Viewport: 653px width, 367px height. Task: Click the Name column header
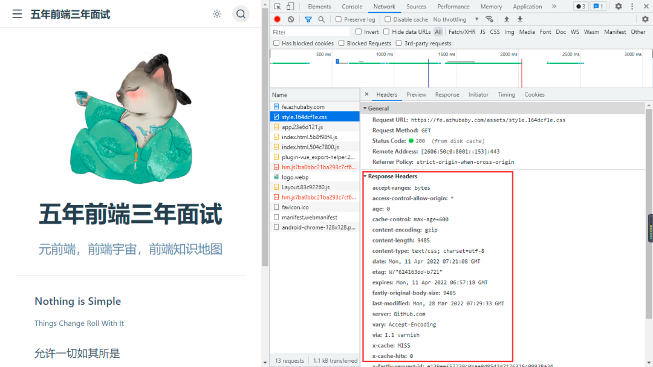point(315,94)
